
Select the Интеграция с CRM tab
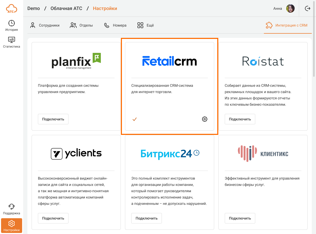287,26
